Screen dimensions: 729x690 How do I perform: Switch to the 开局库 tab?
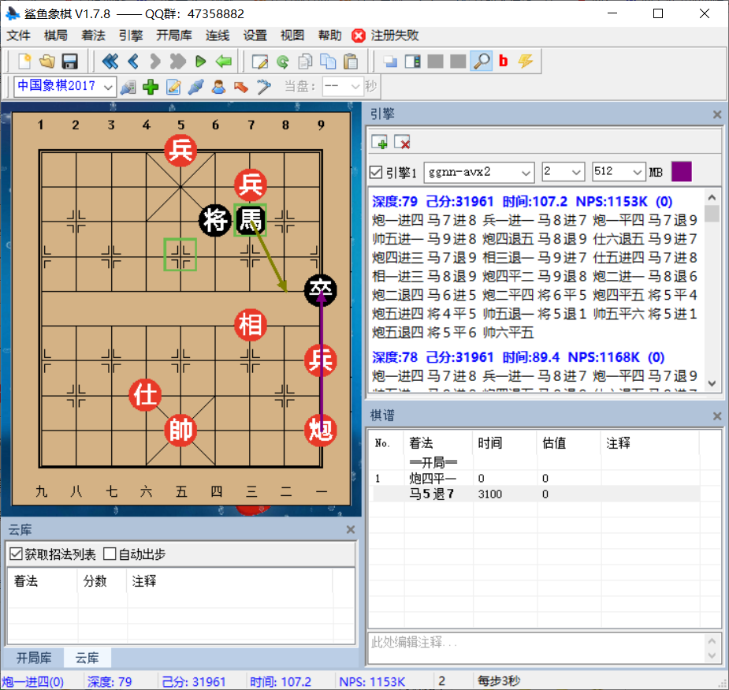coord(34,658)
